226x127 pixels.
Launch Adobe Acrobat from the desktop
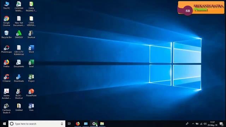point(6,94)
